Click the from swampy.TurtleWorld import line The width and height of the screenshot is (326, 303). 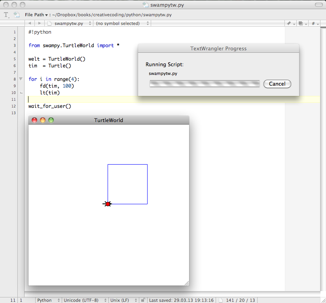point(74,46)
